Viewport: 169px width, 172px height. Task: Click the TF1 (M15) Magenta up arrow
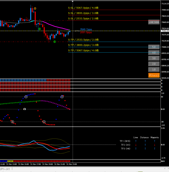(x=154, y=141)
